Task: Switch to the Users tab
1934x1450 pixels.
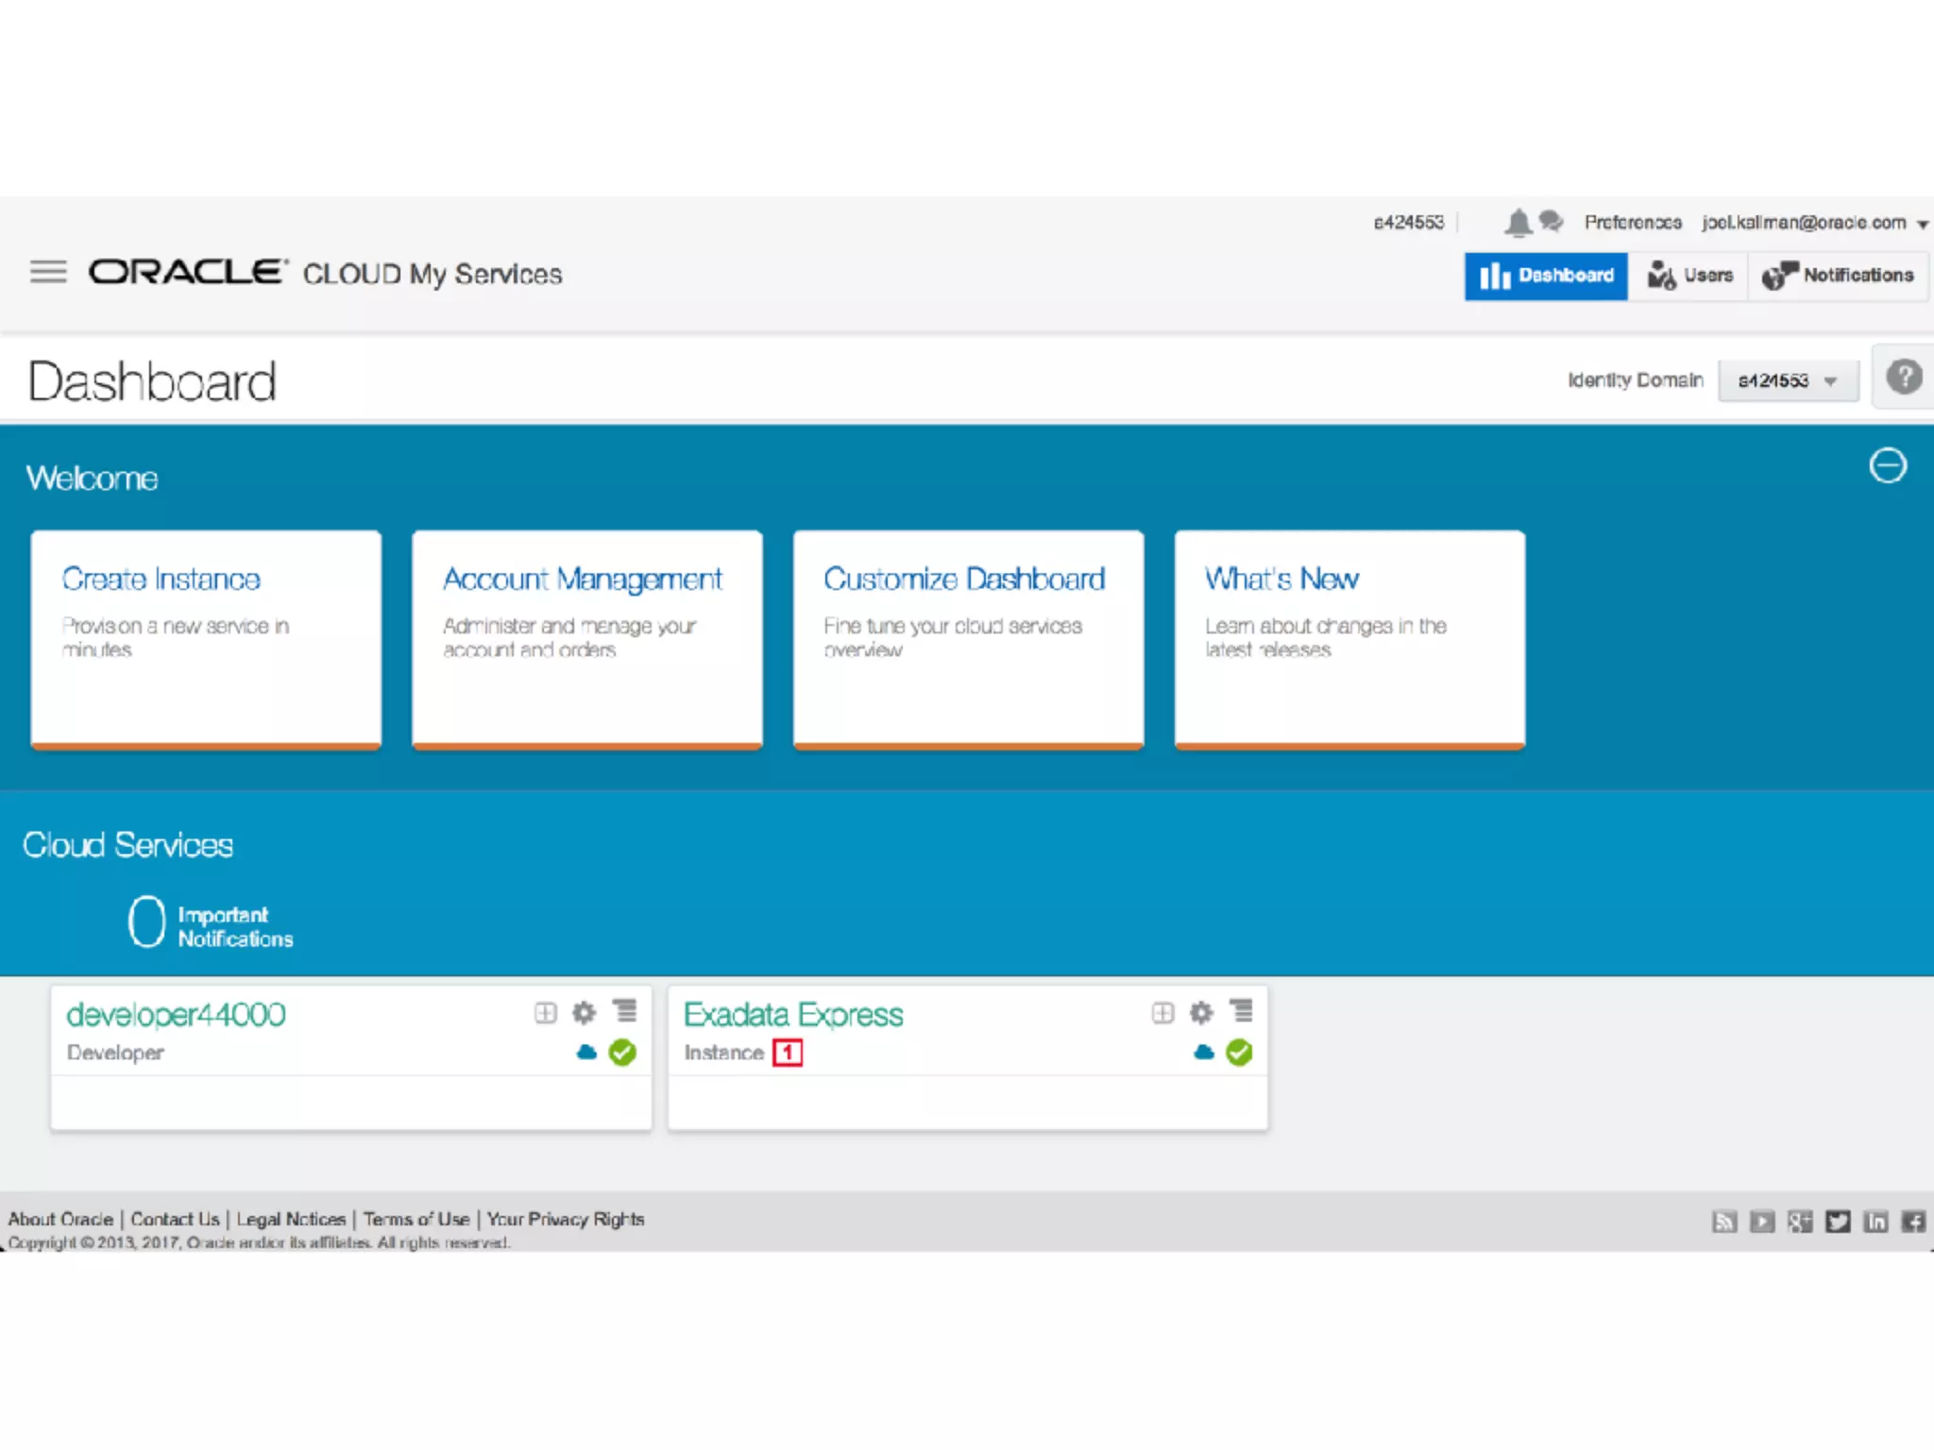Action: 1690,276
